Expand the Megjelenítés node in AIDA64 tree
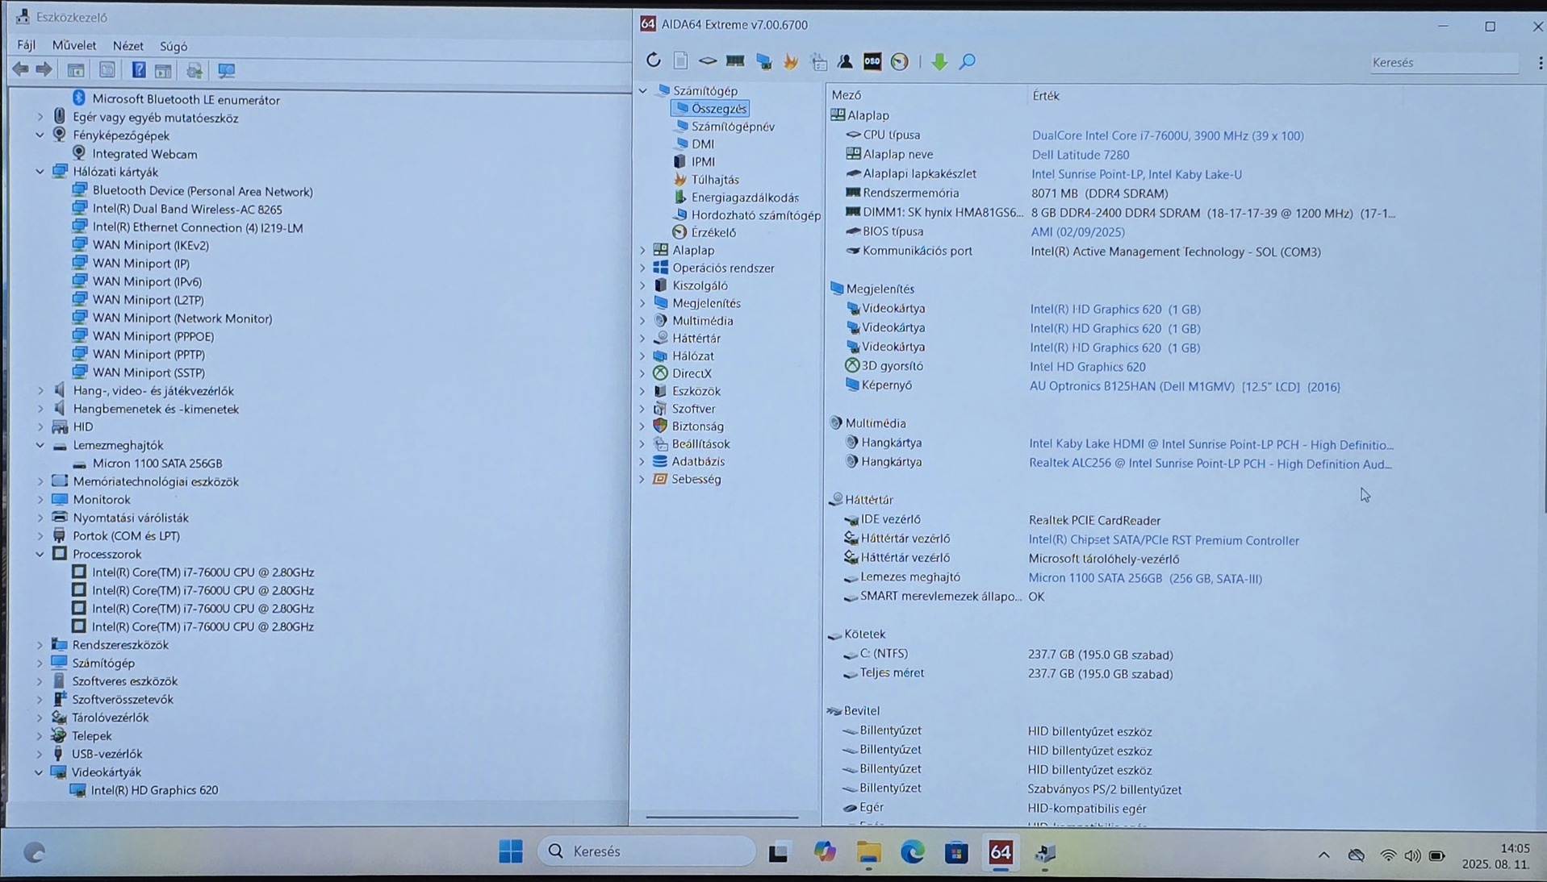Viewport: 1547px width, 882px height. point(643,303)
